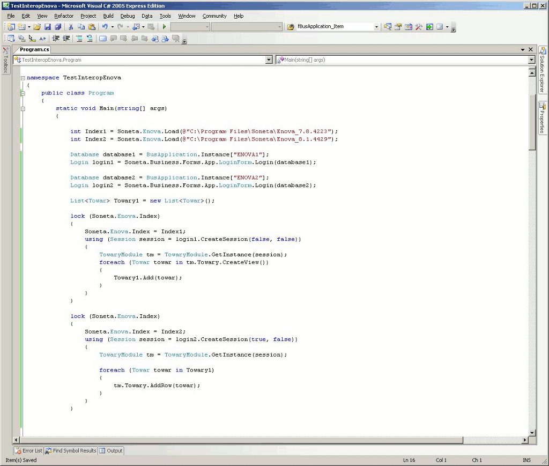The width and height of the screenshot is (549, 466).
Task: Open Solution Explorer from the toolbar
Action: [388, 27]
